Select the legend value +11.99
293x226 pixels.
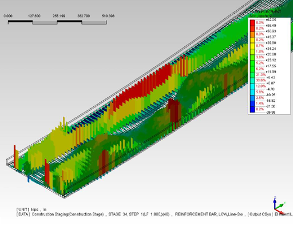[271, 72]
